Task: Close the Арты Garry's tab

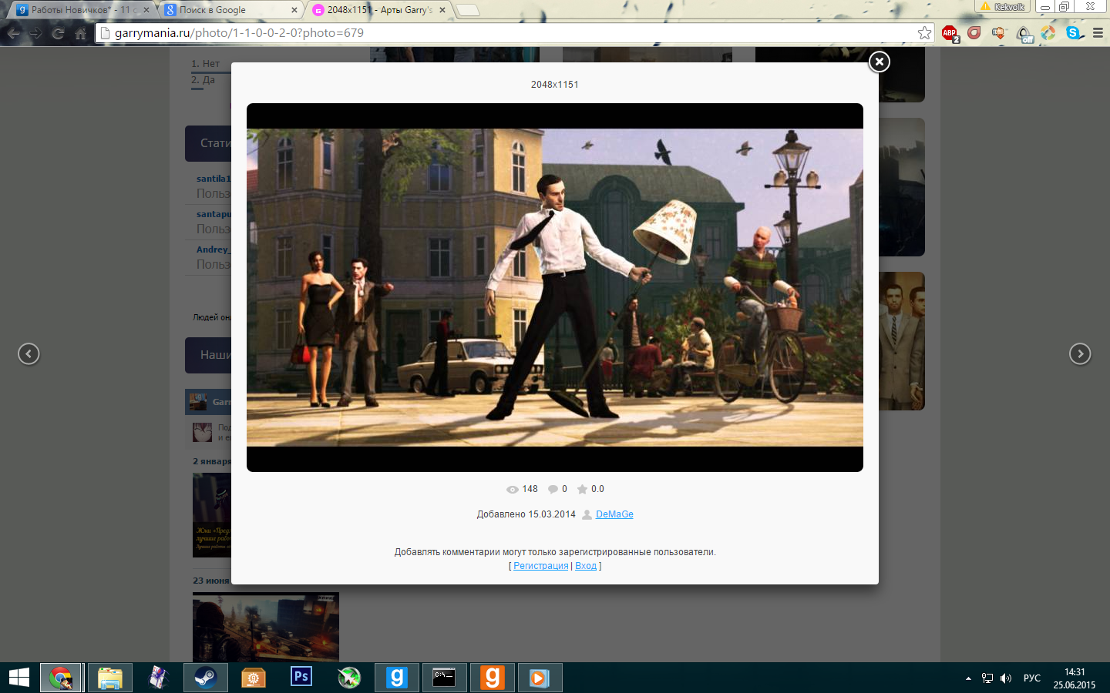Action: pos(442,10)
